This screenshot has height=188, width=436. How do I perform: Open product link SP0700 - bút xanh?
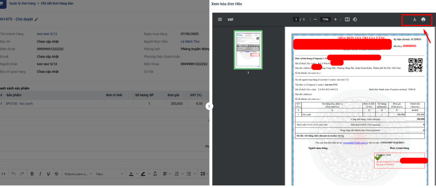(19, 104)
